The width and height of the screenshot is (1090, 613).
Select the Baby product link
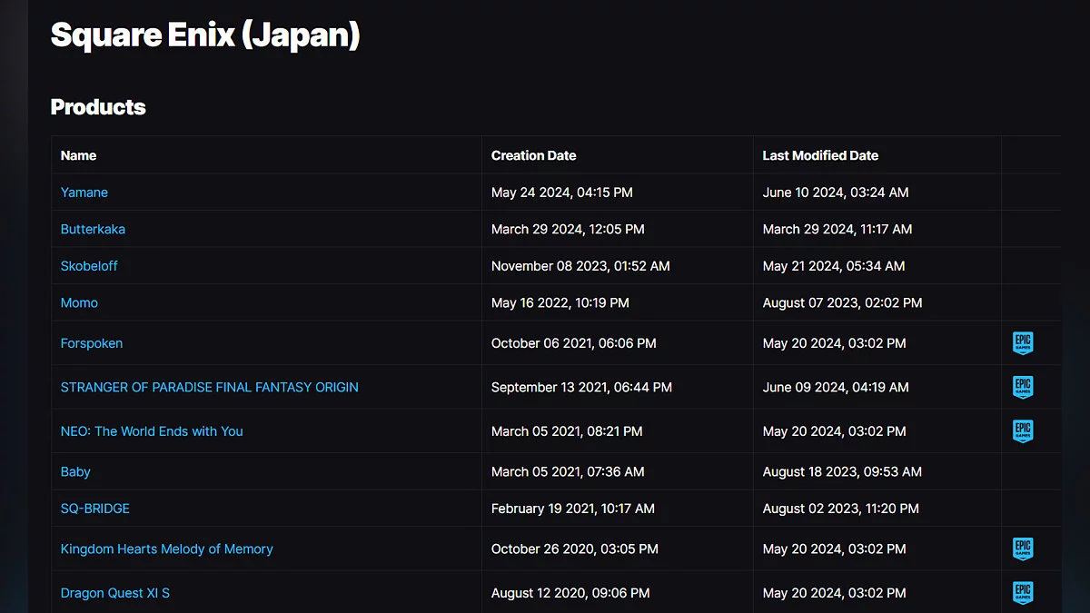point(75,471)
